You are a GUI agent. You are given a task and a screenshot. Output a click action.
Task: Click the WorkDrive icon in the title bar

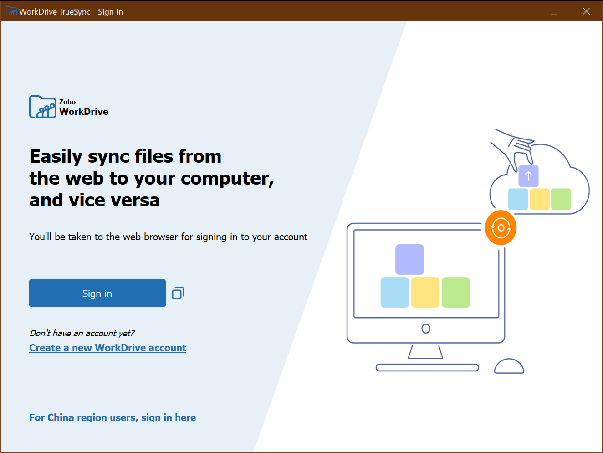click(11, 11)
